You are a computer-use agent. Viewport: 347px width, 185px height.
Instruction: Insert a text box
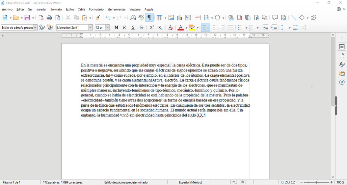188,18
